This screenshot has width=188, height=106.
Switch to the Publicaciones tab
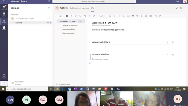(x=75, y=8)
